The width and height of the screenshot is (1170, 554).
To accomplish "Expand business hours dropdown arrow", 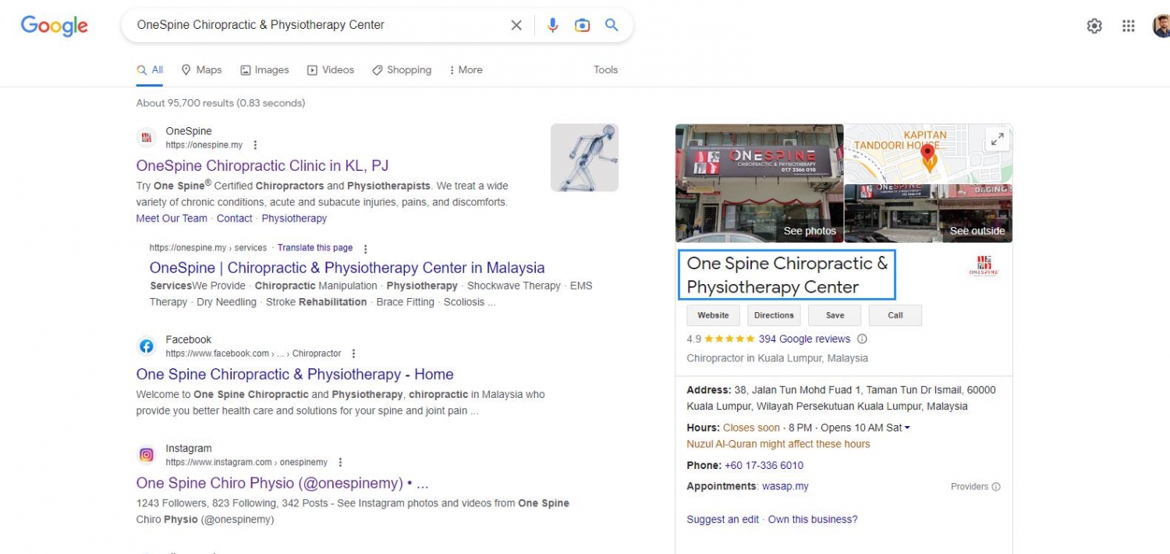I will point(907,428).
